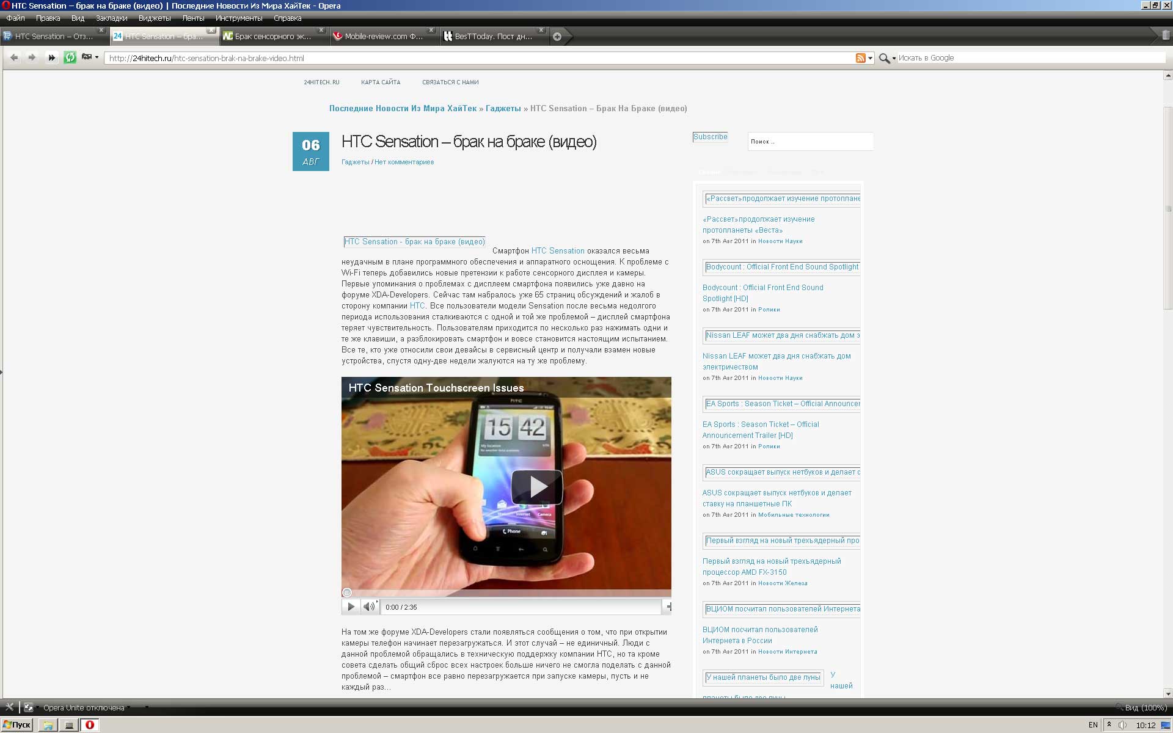Click the 24HITECH.RU nav link
The width and height of the screenshot is (1173, 733).
(x=321, y=82)
